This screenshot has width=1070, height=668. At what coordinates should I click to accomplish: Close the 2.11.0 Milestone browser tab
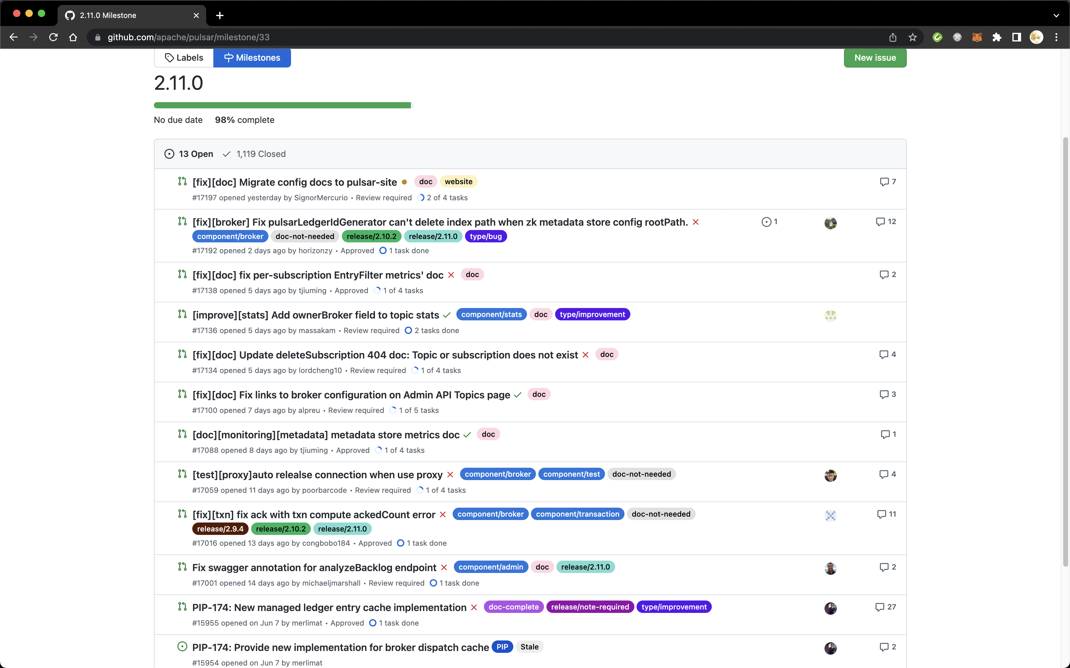point(196,15)
